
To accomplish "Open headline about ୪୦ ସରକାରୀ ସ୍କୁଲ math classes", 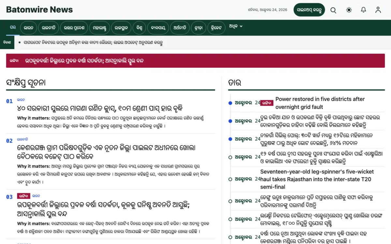I will tap(100, 108).
